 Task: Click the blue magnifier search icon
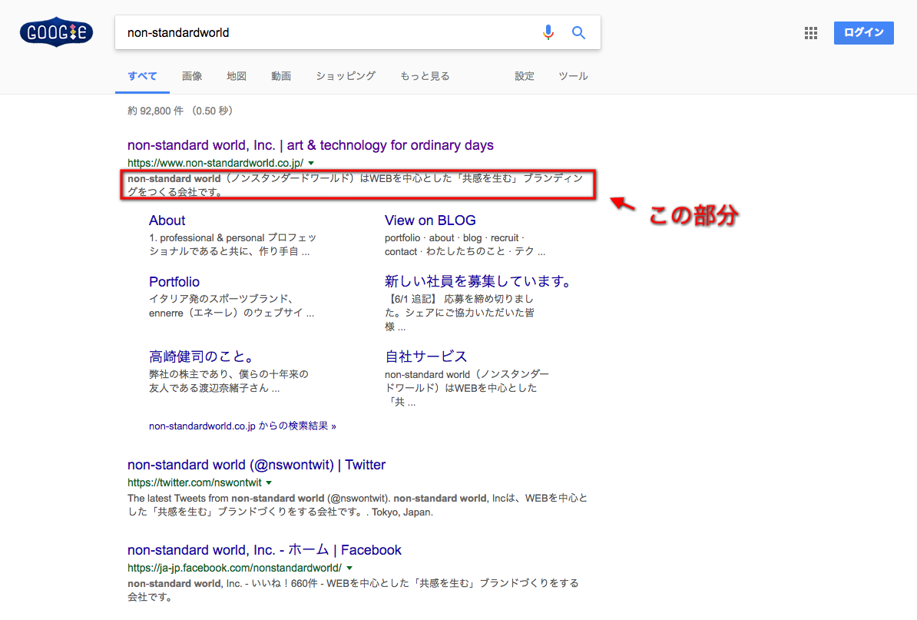(578, 33)
